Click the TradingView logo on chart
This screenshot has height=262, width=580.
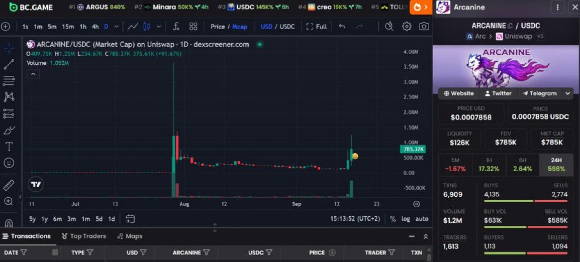point(36,184)
